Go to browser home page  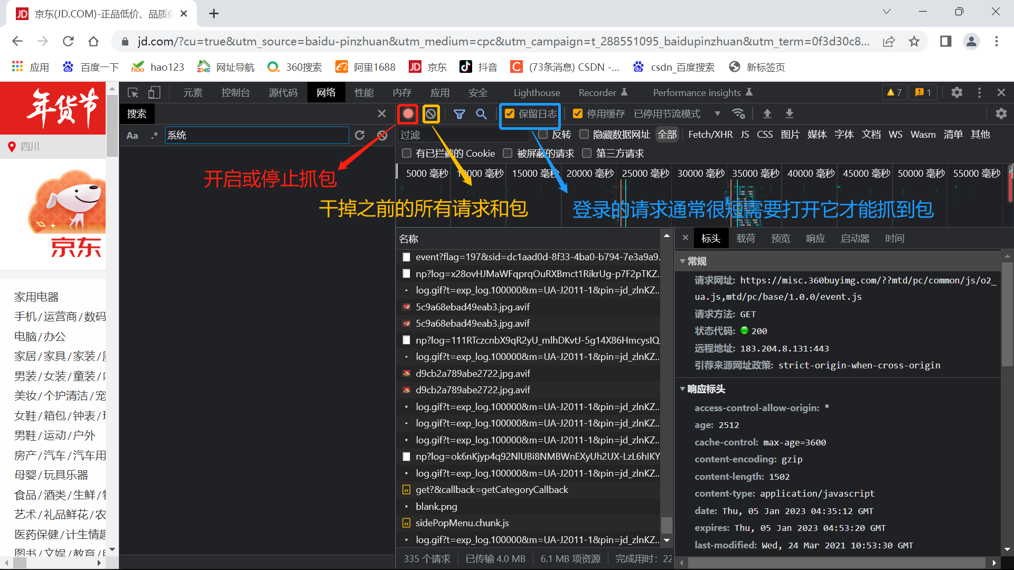tap(93, 41)
